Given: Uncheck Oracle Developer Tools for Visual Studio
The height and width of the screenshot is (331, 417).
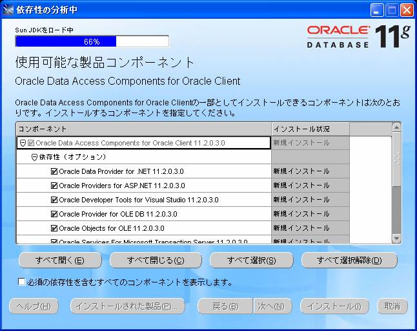Looking at the screenshot, I should 54,200.
